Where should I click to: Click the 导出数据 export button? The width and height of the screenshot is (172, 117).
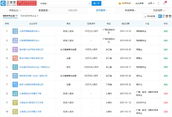[x=149, y=16]
